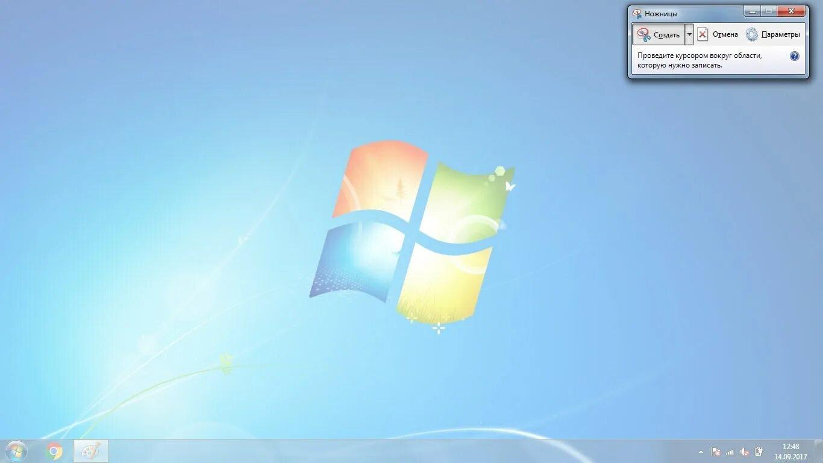The width and height of the screenshot is (823, 463).
Task: Click the Show desktop strip by the clock
Action: (818, 452)
